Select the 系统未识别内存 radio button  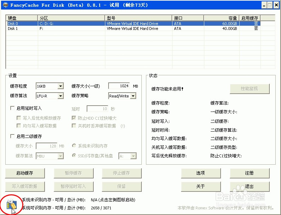[74, 146]
